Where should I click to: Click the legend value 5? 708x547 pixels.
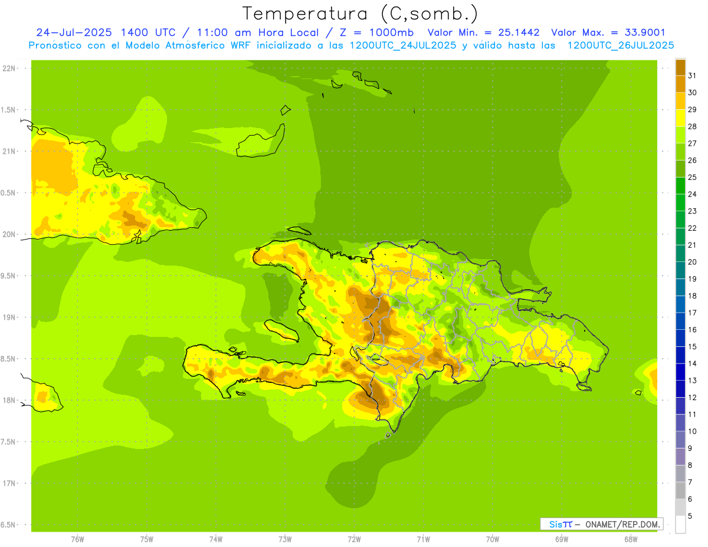pos(690,516)
